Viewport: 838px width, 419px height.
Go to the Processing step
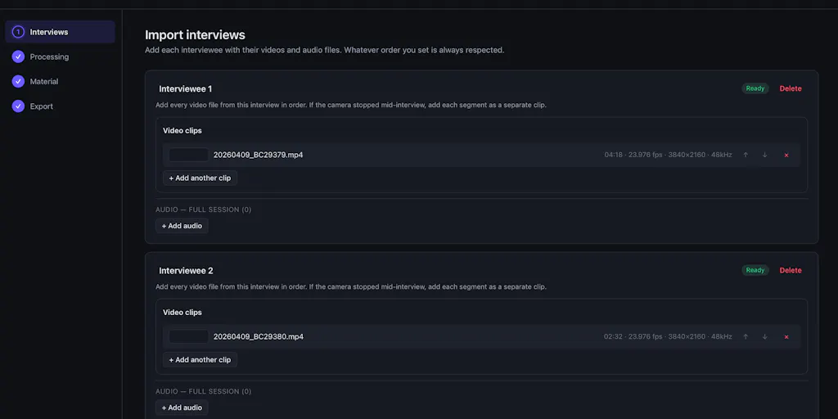click(60, 56)
